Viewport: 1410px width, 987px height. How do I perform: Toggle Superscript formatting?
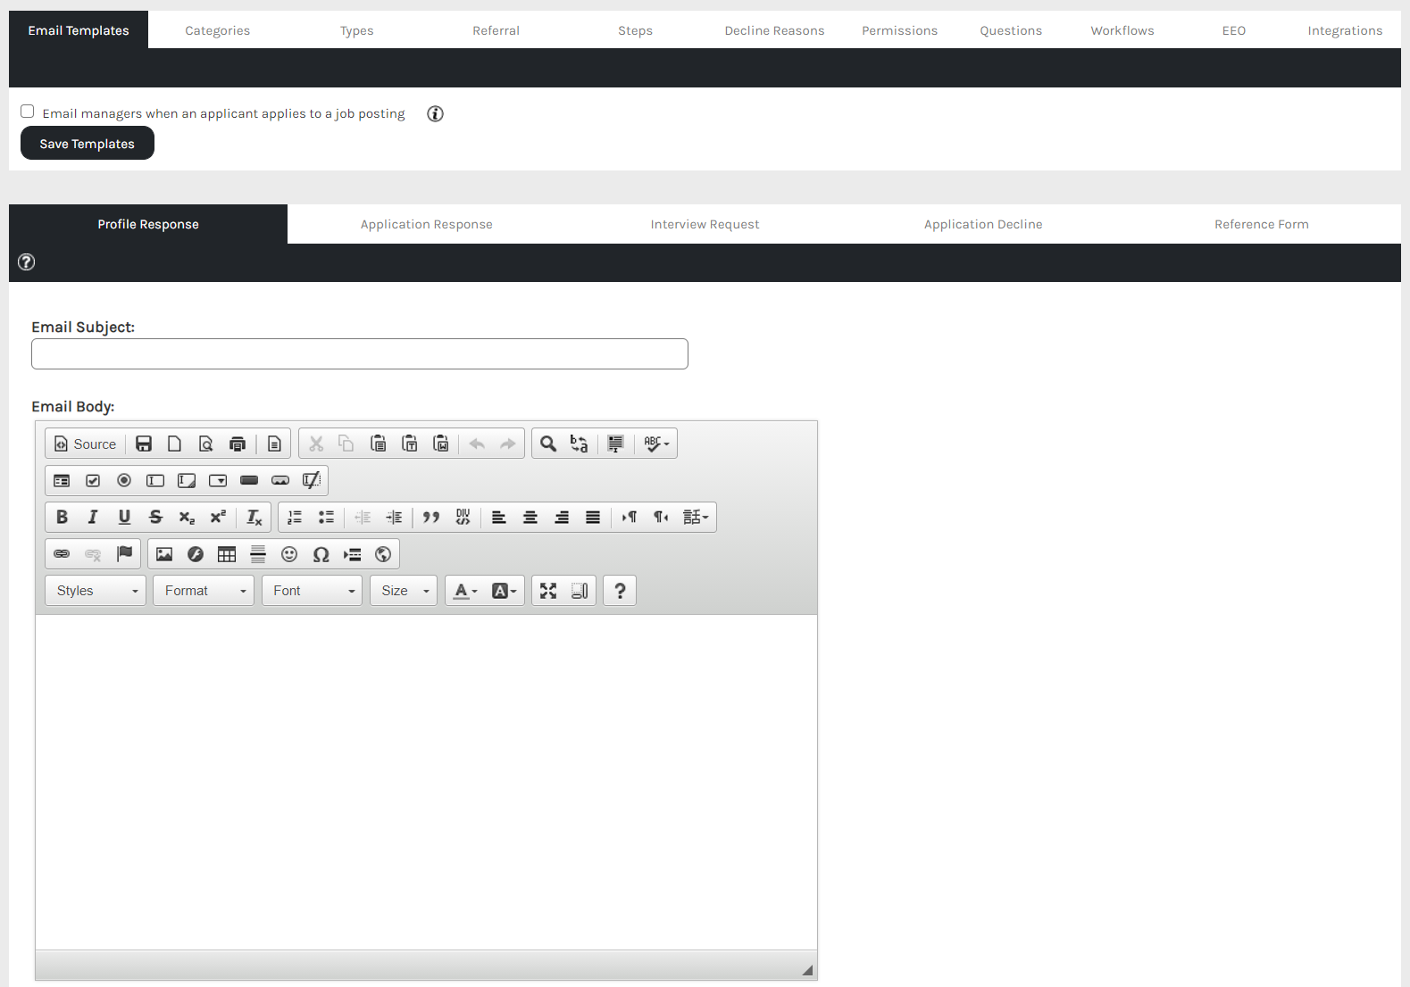(218, 517)
